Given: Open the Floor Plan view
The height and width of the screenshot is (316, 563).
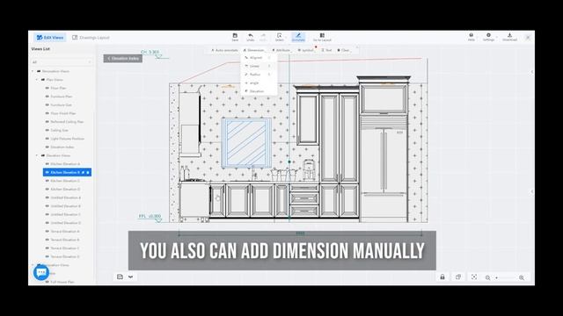Looking at the screenshot, I should point(58,88).
